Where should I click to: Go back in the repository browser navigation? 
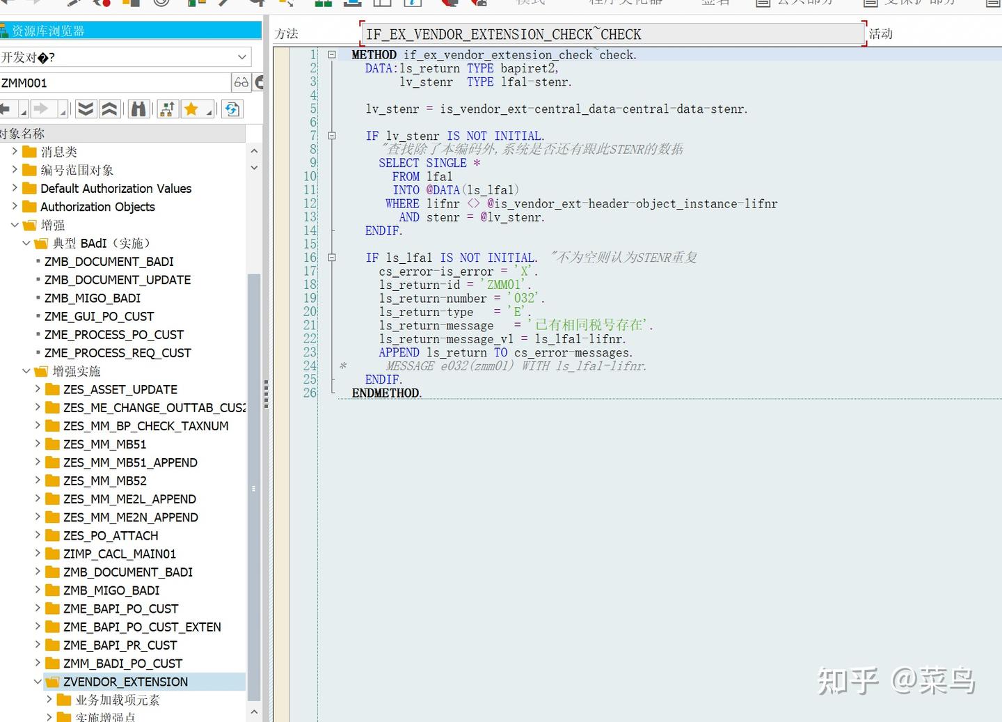[x=6, y=109]
